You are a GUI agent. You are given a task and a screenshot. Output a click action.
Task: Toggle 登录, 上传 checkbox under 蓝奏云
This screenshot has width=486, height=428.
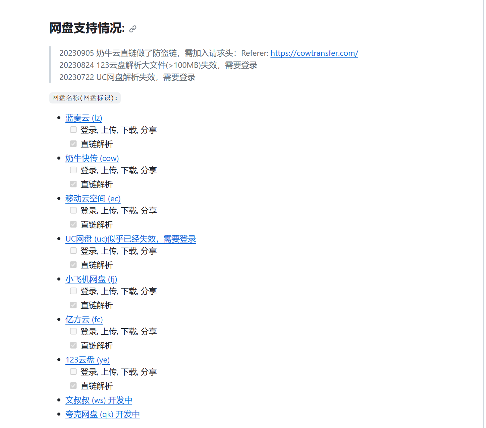73,130
